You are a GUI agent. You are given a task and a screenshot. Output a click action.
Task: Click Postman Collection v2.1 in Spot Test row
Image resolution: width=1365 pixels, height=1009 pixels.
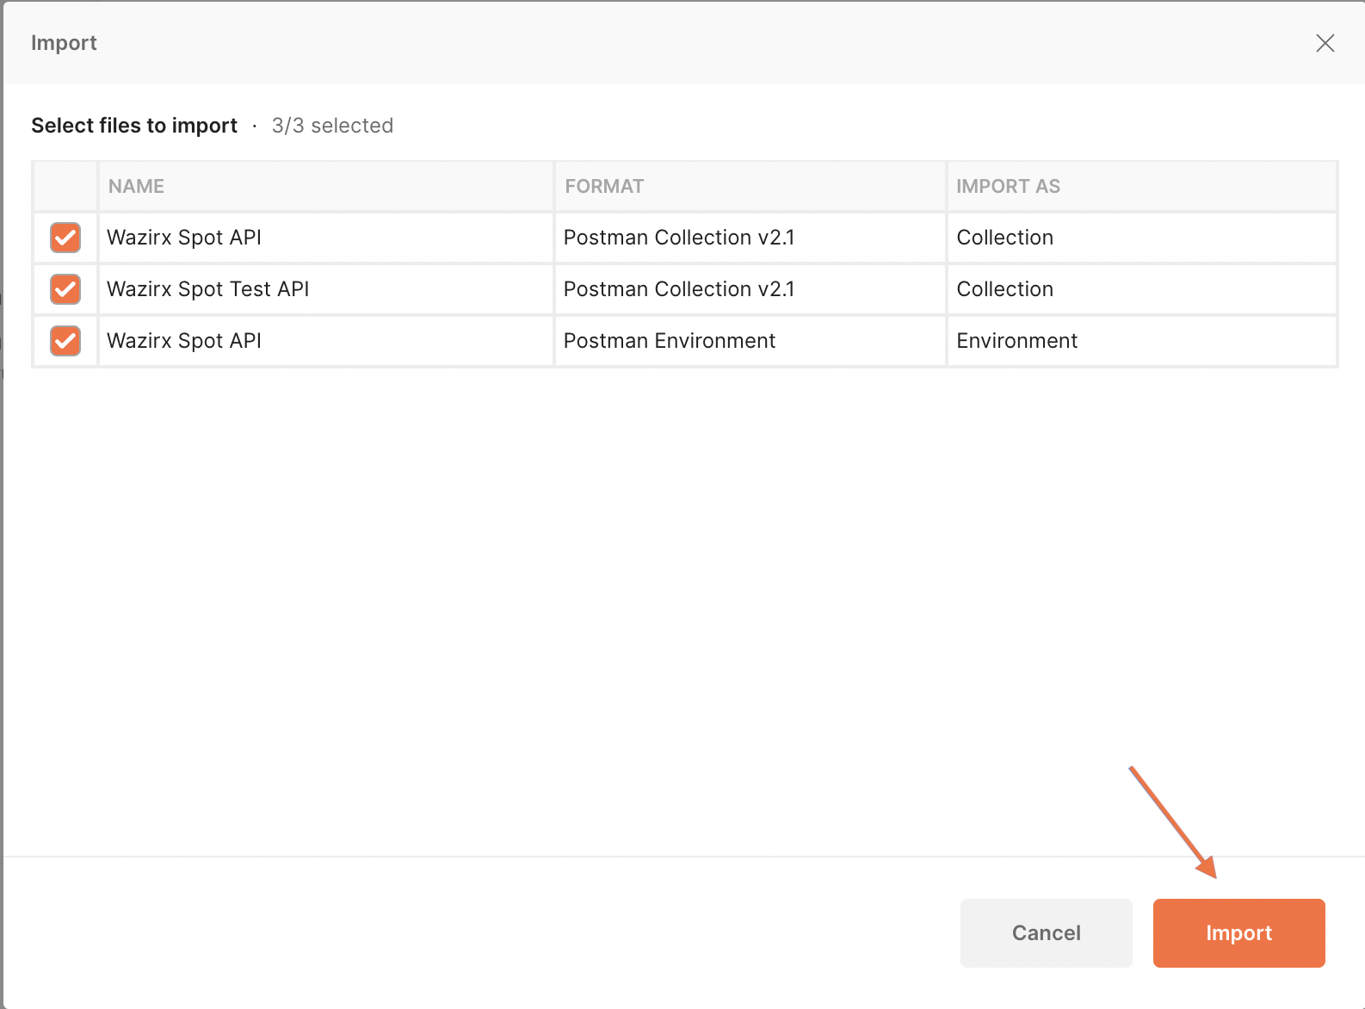tap(750, 289)
